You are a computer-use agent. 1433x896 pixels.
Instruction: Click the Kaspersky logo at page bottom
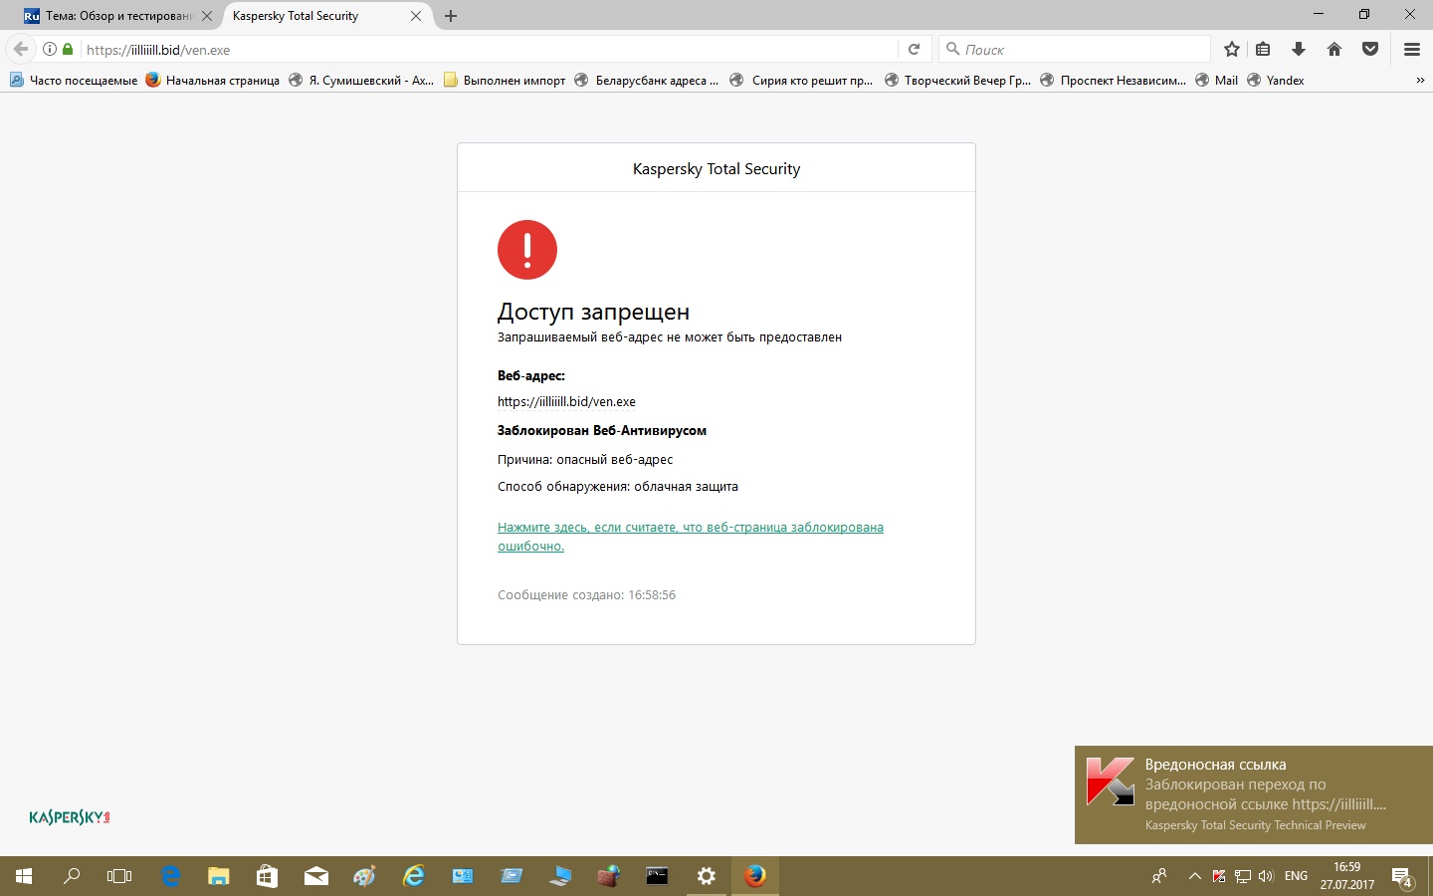click(70, 817)
